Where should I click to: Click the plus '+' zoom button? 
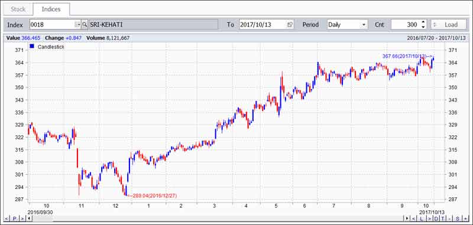point(465,219)
